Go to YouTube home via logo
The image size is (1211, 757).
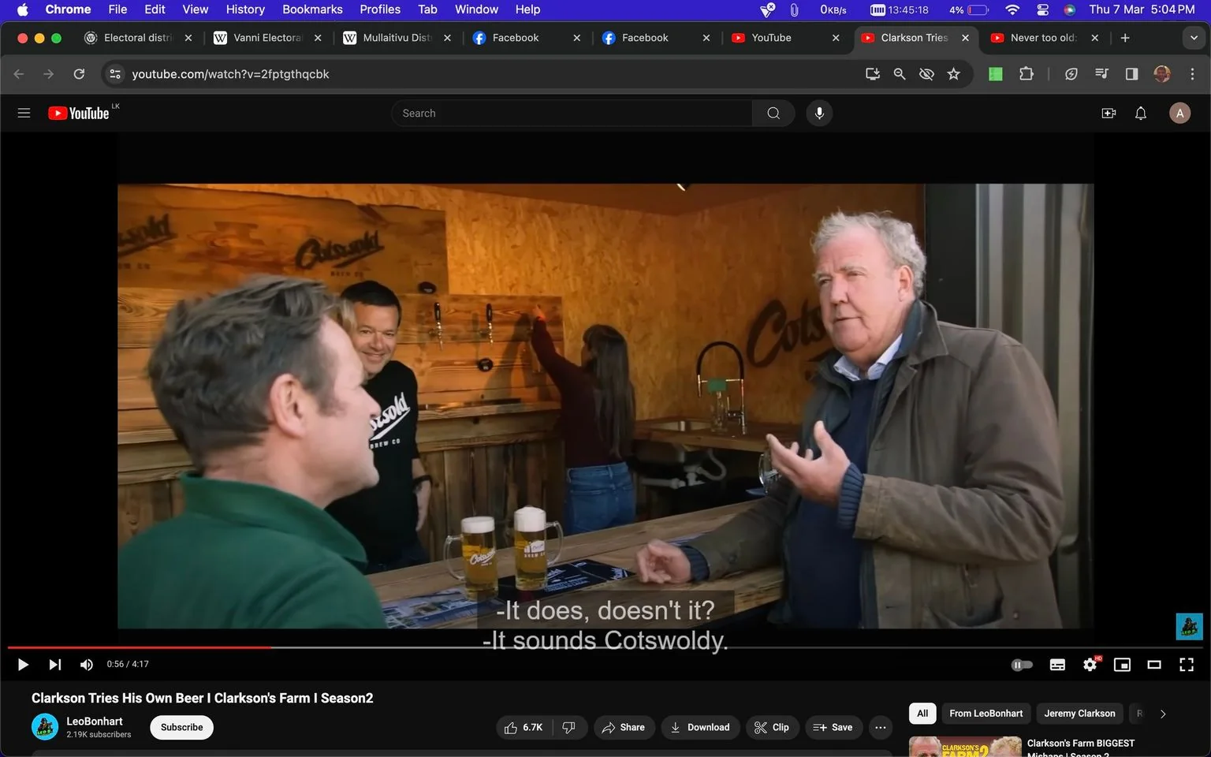(79, 113)
